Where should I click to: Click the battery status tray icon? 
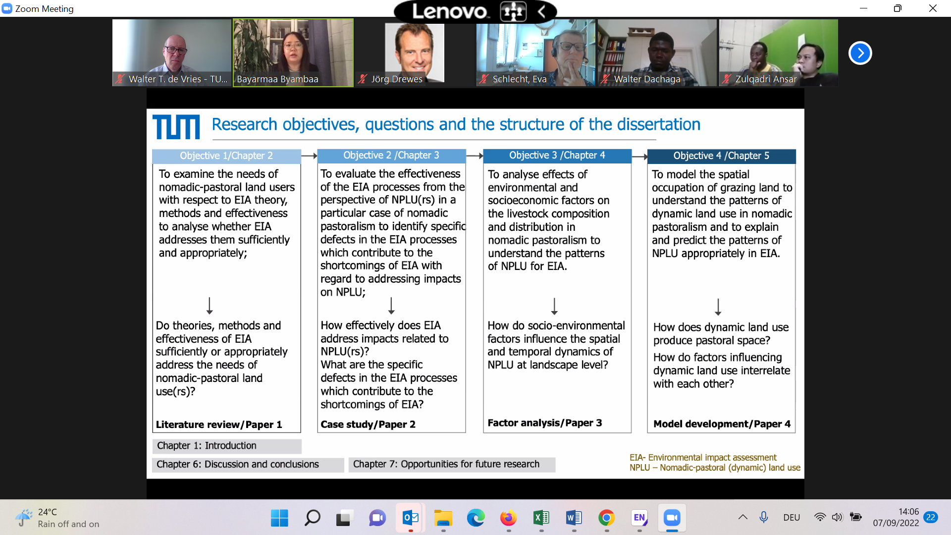[855, 518]
